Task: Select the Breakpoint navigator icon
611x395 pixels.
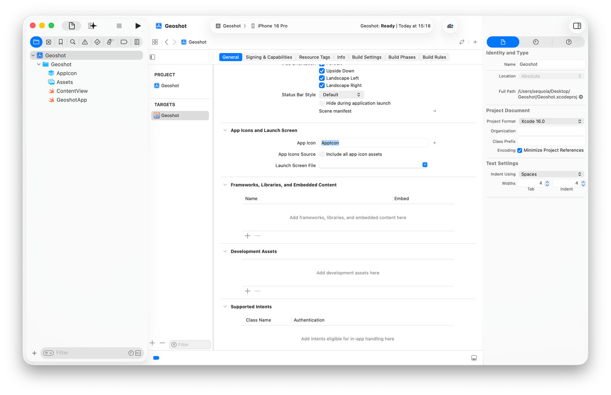Action: (x=124, y=42)
